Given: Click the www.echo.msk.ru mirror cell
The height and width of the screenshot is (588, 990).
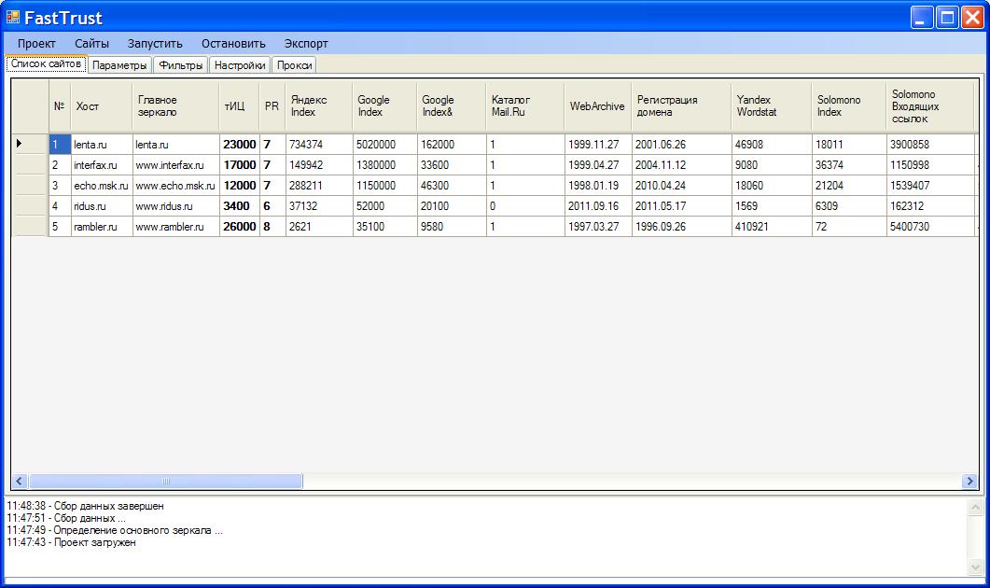Looking at the screenshot, I should [x=176, y=186].
